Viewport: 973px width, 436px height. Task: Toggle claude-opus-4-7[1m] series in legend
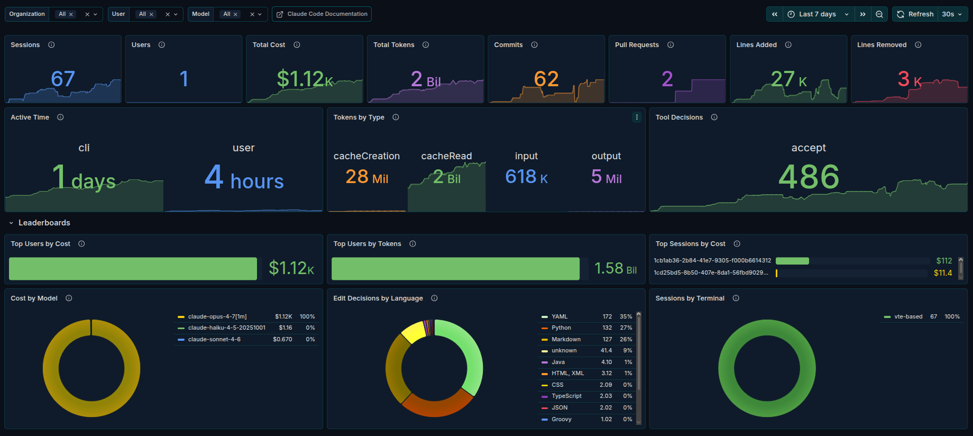click(x=217, y=317)
